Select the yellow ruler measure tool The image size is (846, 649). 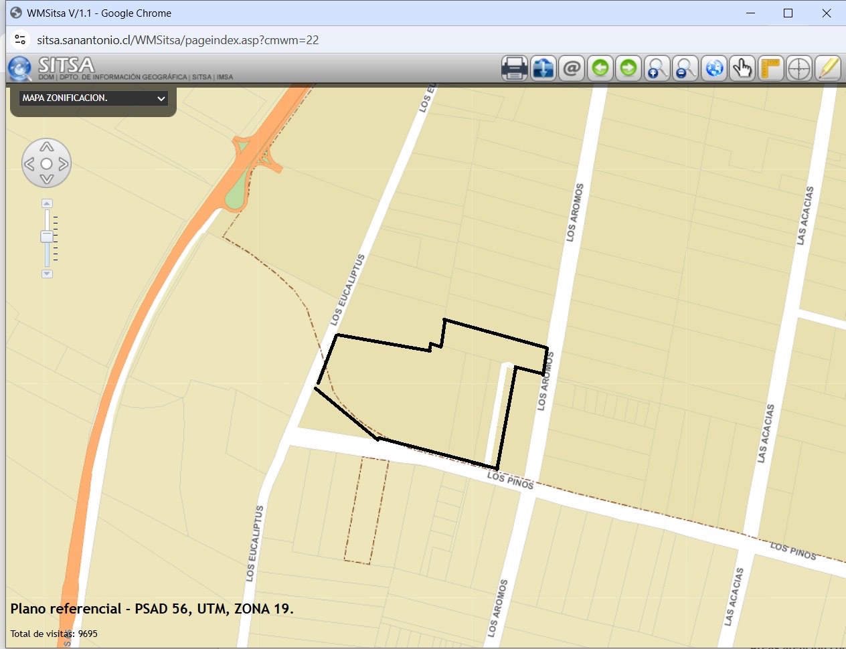tap(771, 68)
